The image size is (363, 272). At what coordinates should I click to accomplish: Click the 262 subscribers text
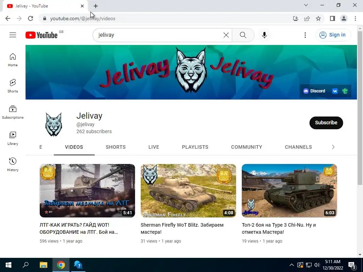pos(94,131)
